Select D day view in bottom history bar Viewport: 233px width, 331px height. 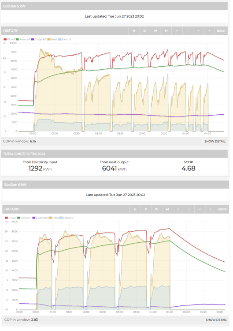[x=146, y=209]
